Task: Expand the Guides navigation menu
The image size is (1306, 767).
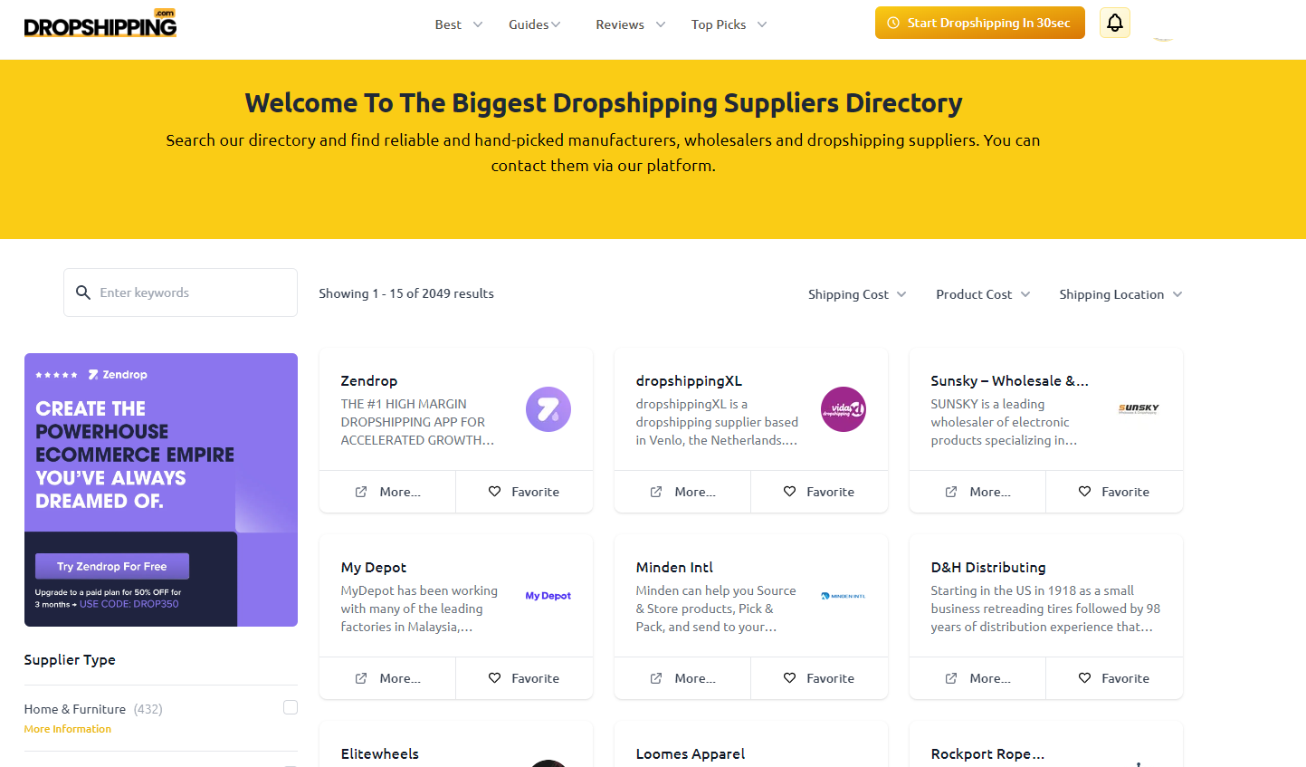Action: (x=535, y=24)
